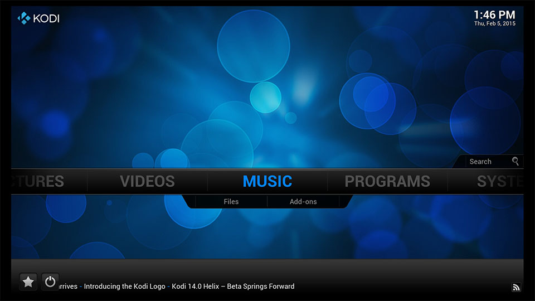The height and width of the screenshot is (301, 535).
Task: Click headline "Kodi 14.0 Helix – Beta Springs Forward"
Action: click(x=233, y=287)
